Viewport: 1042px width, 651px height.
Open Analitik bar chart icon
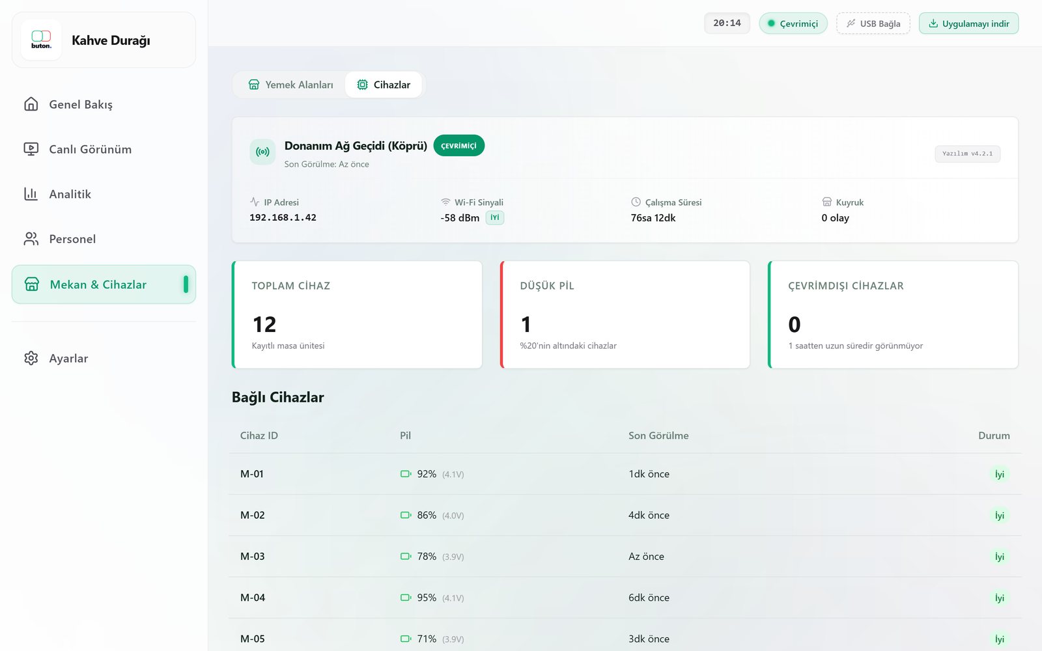[x=31, y=194]
